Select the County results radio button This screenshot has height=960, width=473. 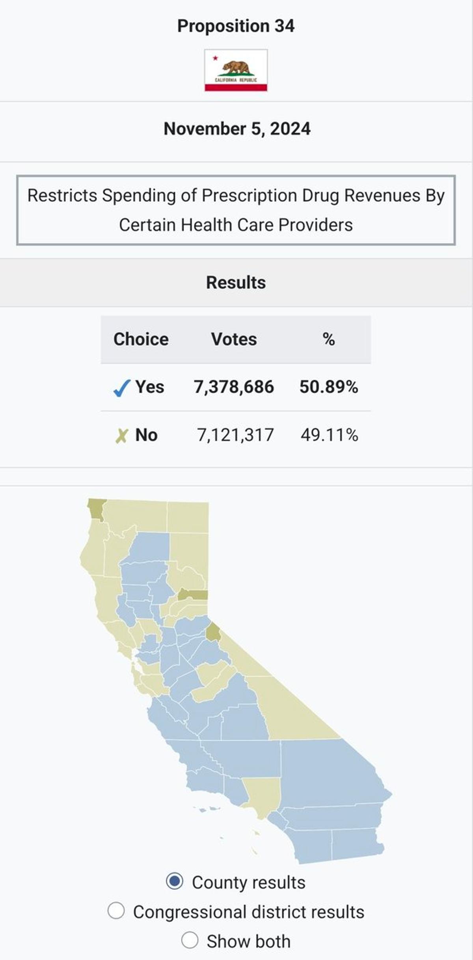pyautogui.click(x=175, y=881)
